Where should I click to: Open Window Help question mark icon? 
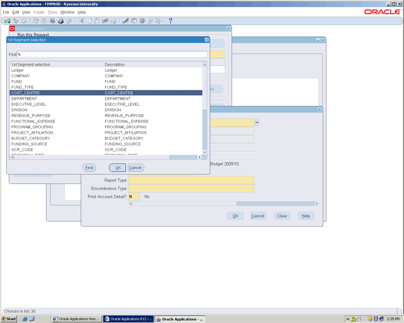coord(170,21)
